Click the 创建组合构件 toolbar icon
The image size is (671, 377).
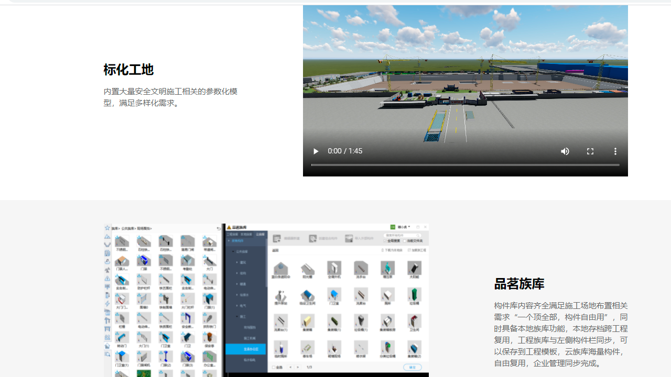[313, 238]
